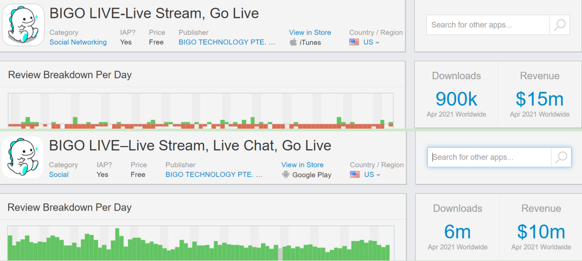The width and height of the screenshot is (582, 261).
Task: Focus the top Search for other apps field
Action: tap(488, 25)
